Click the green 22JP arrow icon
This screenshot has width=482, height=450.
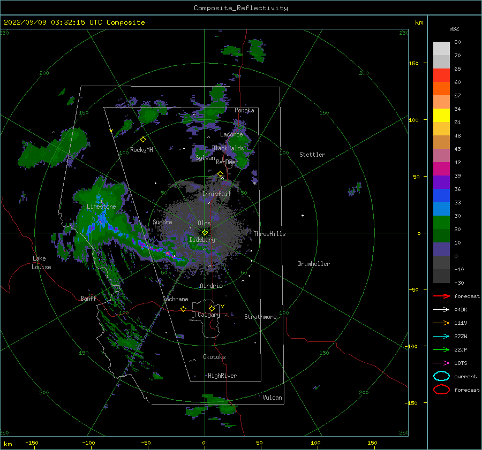point(441,349)
